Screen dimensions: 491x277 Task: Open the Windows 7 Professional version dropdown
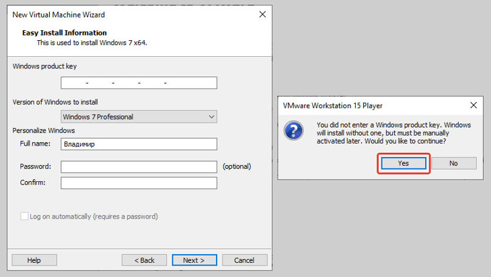pyautogui.click(x=139, y=117)
